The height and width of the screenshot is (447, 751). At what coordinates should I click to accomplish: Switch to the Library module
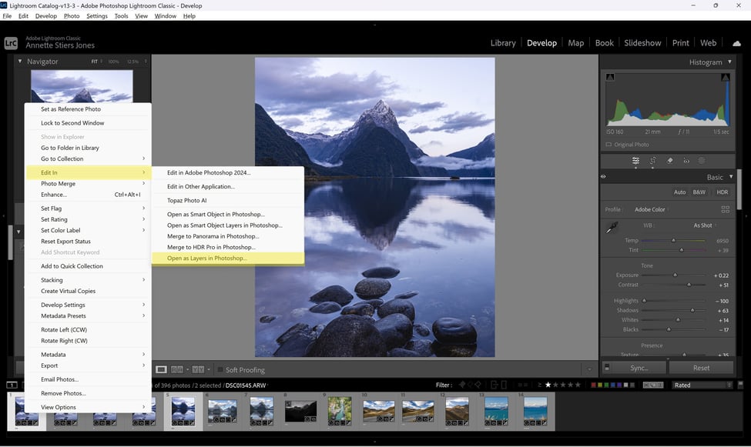(x=503, y=42)
